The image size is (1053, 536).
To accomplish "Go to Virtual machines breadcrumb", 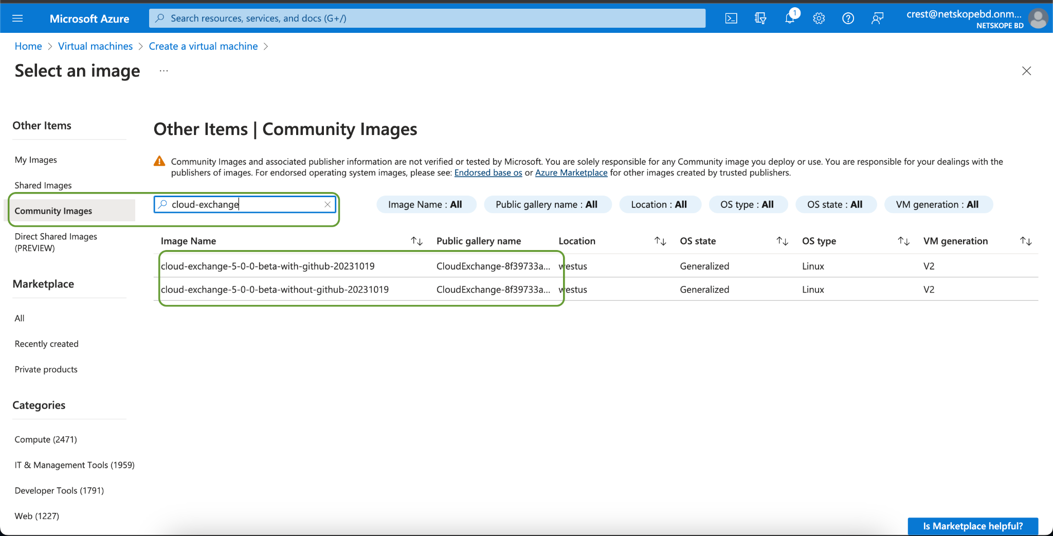I will click(95, 46).
